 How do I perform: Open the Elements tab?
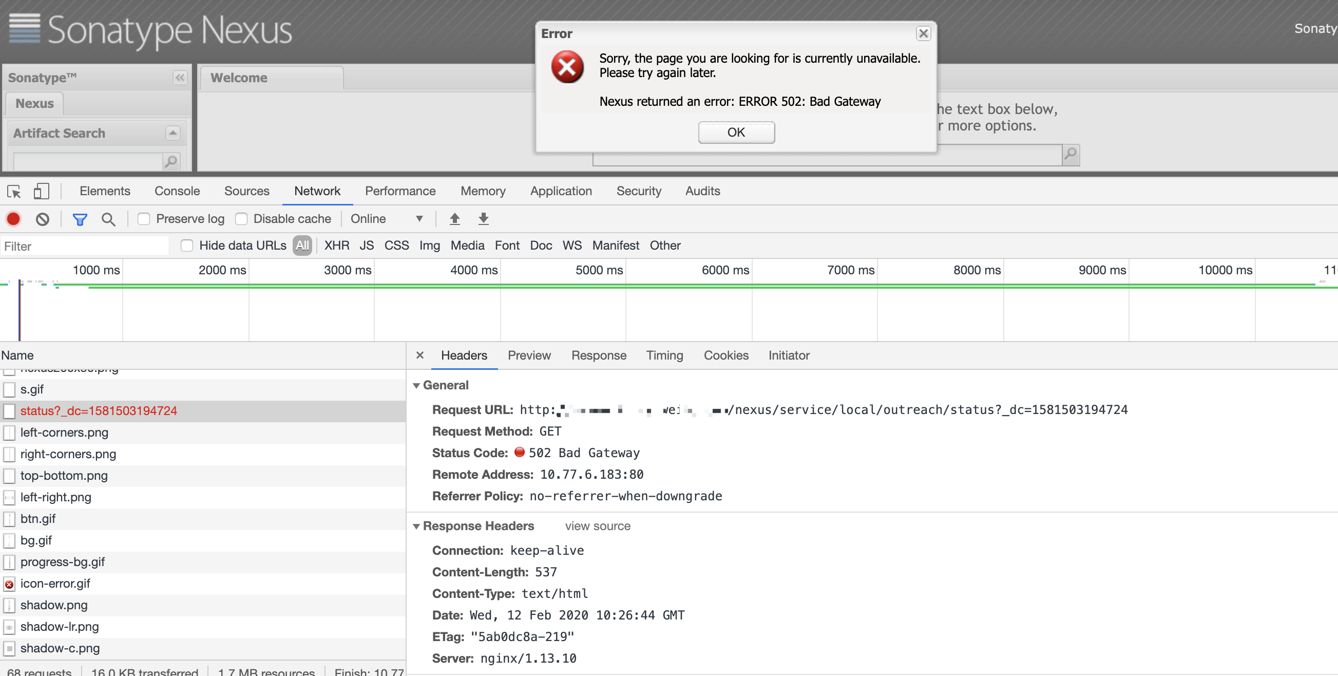[105, 191]
